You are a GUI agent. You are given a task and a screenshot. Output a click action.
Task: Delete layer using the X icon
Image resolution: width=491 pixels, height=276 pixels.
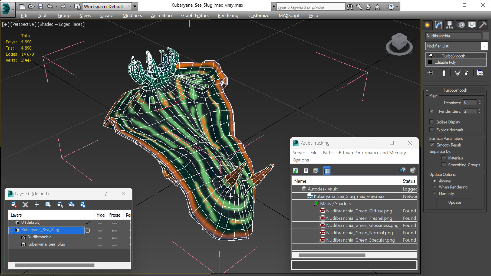25,205
